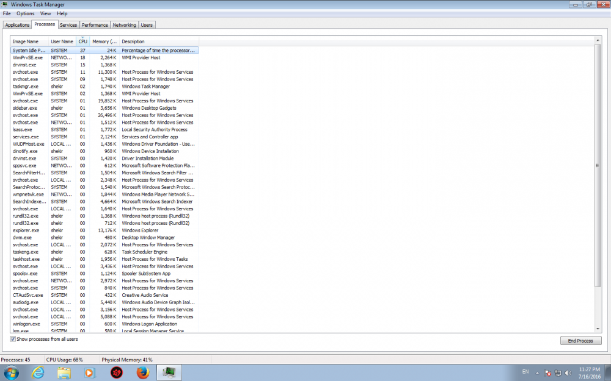Open Windows Media Player taskbar icon

[90, 373]
